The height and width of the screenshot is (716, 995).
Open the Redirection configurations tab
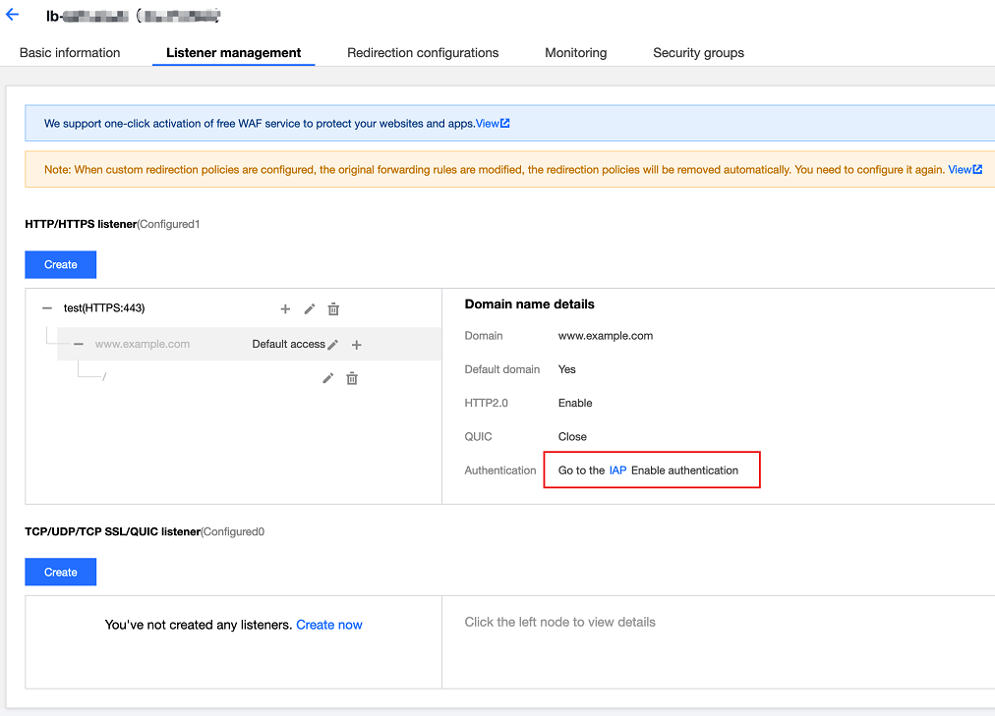[423, 53]
